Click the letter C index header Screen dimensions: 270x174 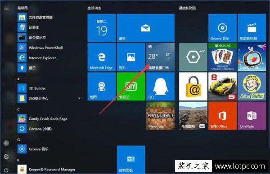(18, 109)
